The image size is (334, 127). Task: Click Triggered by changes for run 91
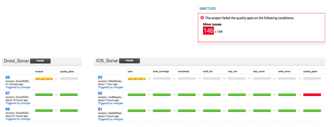(110, 119)
